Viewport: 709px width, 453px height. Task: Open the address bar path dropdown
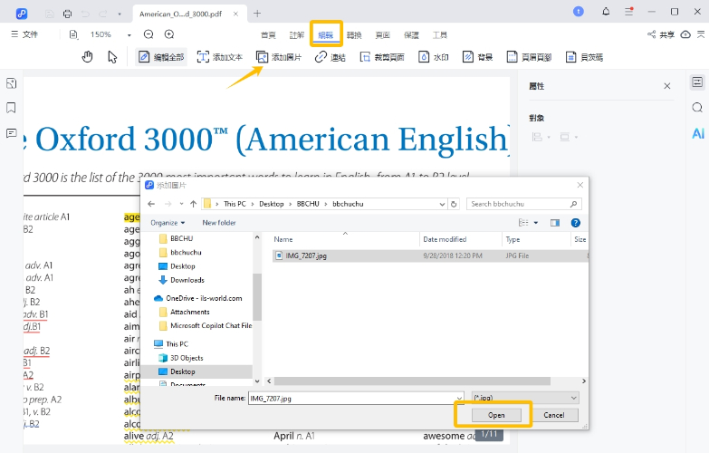[442, 204]
